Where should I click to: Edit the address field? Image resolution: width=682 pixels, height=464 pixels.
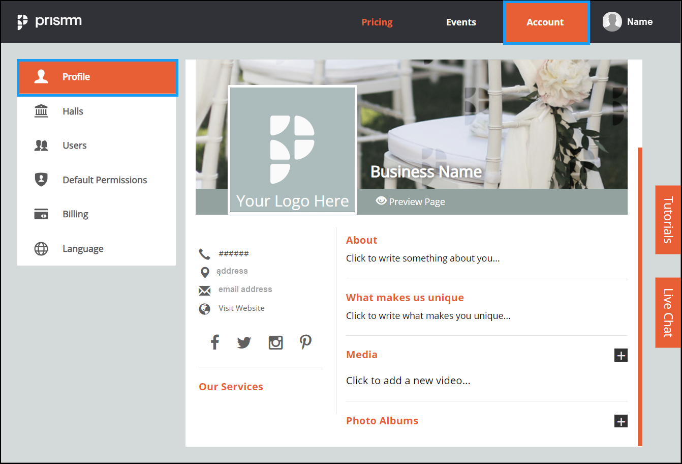pos(232,271)
